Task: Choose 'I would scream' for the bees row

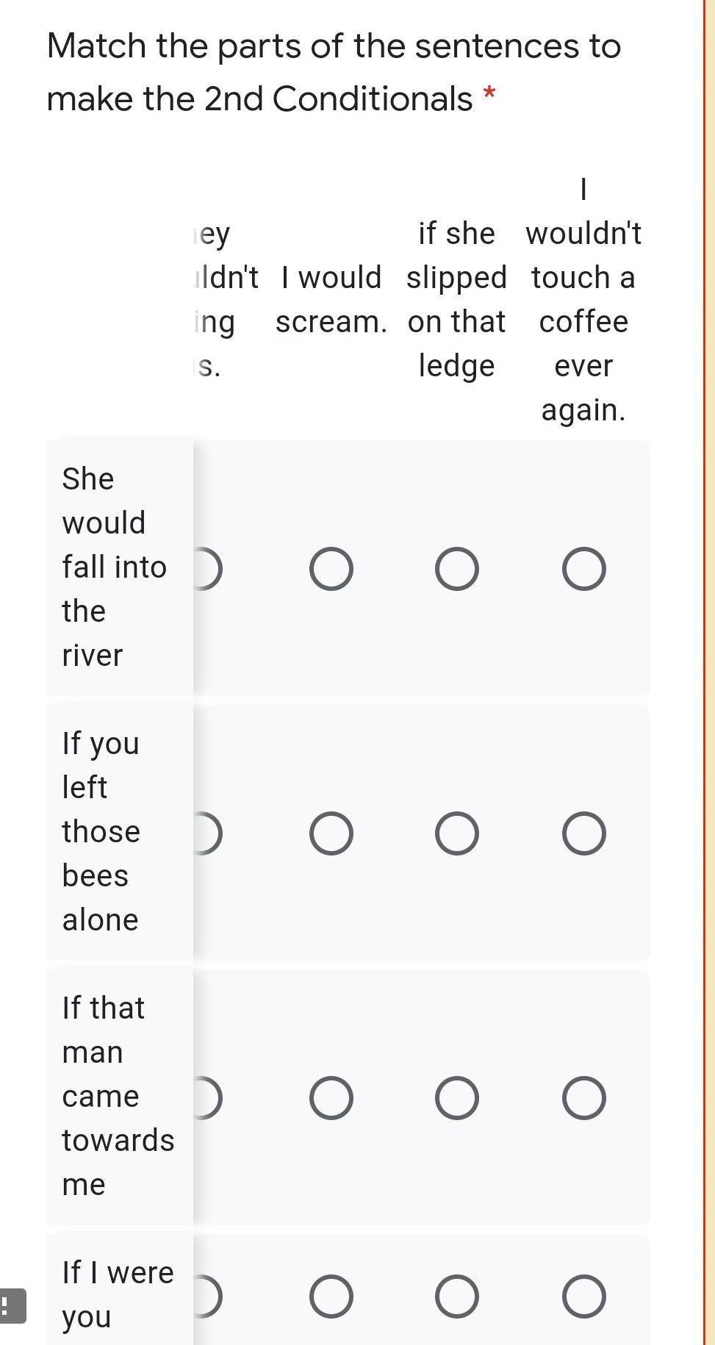Action: tap(331, 833)
